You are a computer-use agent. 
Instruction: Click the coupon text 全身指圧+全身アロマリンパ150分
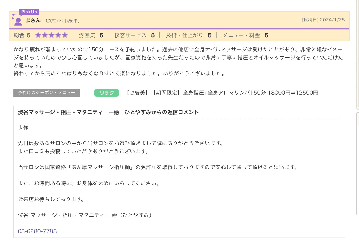coord(224,93)
